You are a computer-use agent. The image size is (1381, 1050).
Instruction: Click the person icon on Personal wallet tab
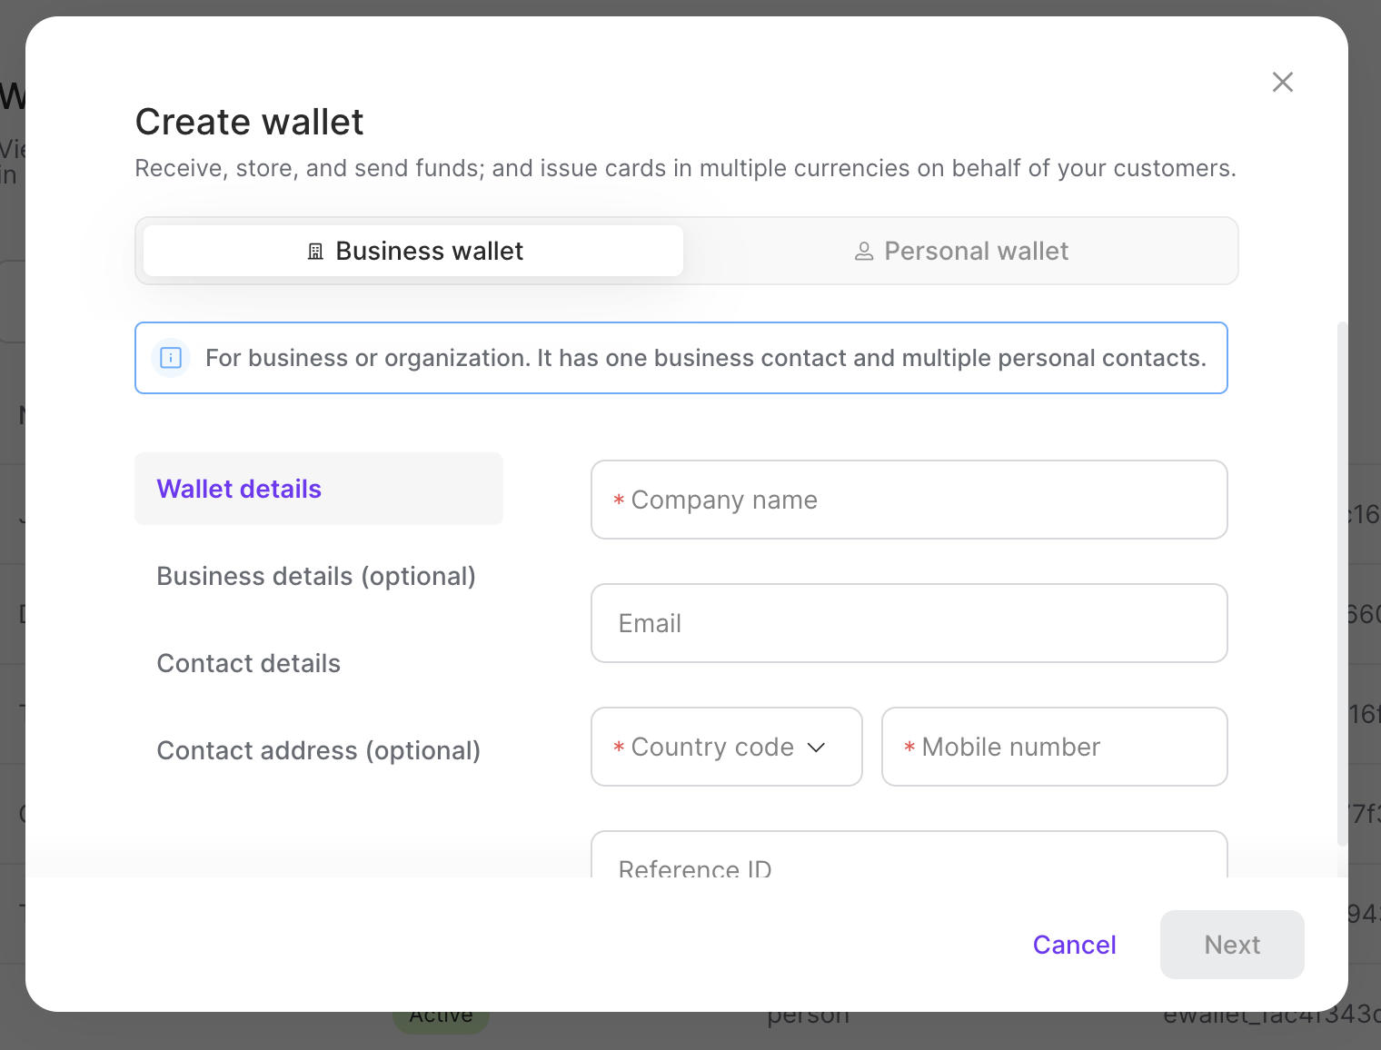click(x=863, y=251)
